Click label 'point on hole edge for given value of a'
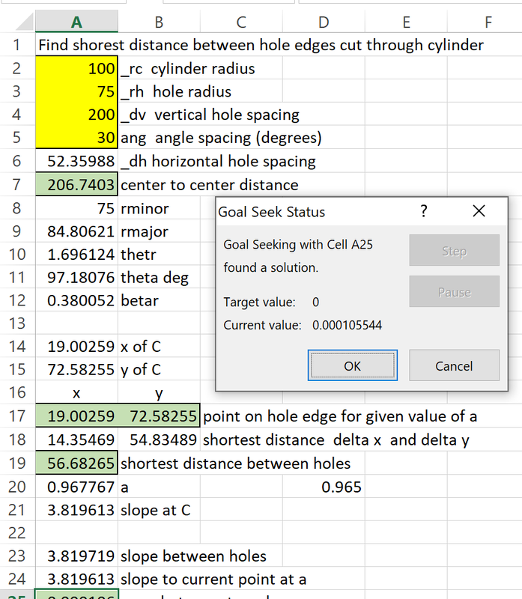 click(340, 416)
